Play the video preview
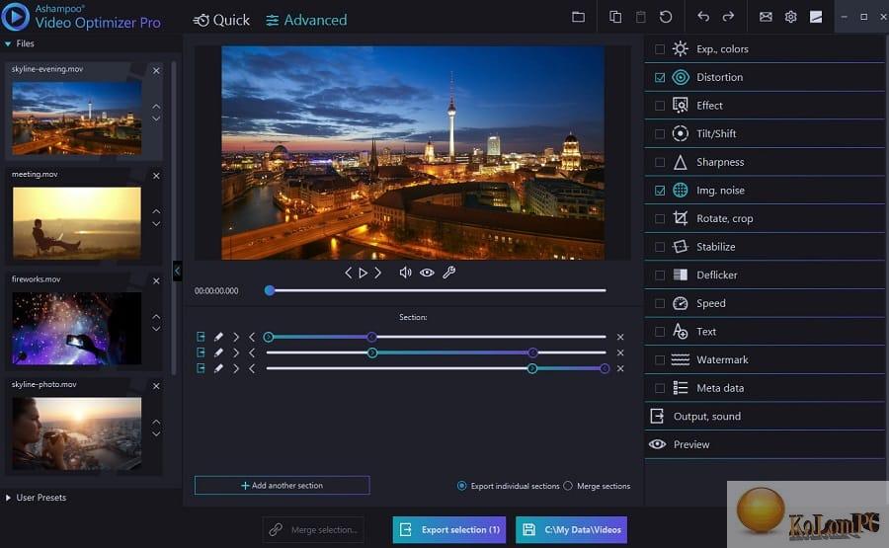 (363, 273)
